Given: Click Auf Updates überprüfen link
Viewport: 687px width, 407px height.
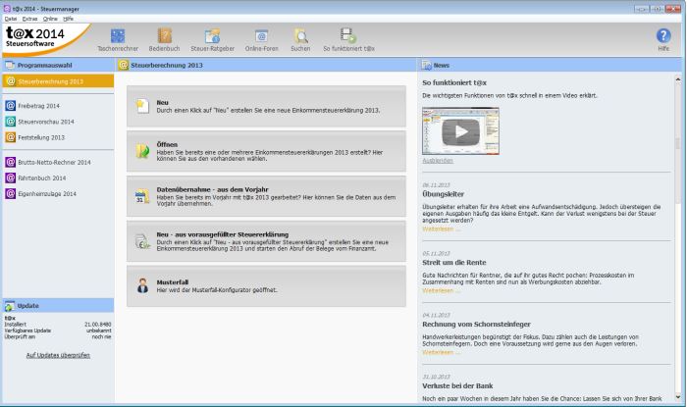Looking at the screenshot, I should point(58,354).
